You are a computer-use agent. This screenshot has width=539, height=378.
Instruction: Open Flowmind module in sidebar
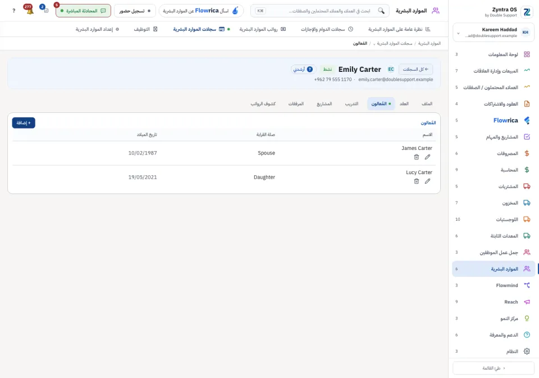pos(494,285)
